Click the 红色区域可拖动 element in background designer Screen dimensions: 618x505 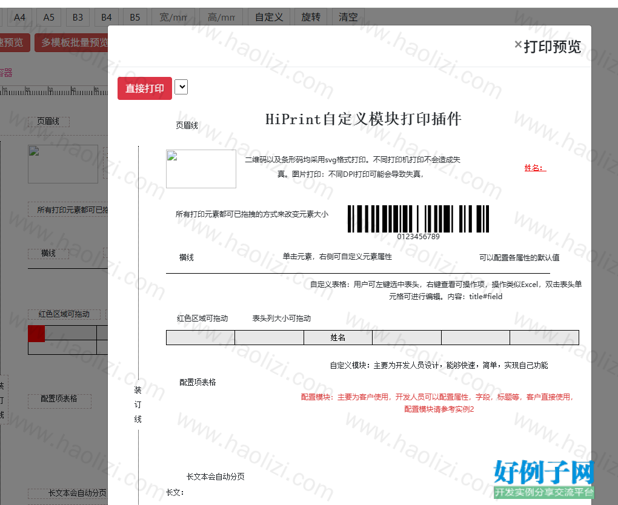click(64, 314)
